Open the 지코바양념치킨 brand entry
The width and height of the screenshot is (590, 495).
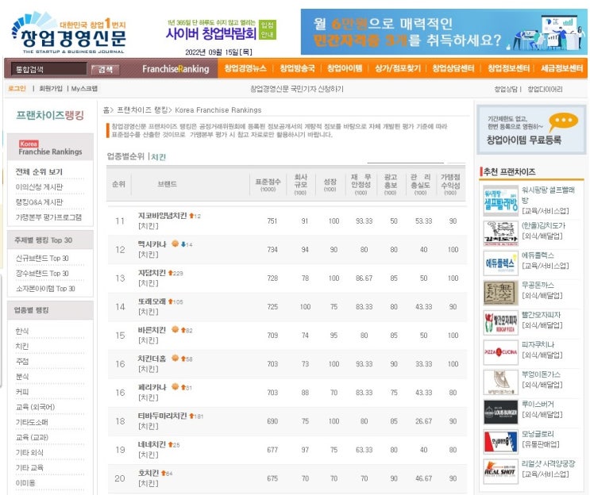point(162,215)
